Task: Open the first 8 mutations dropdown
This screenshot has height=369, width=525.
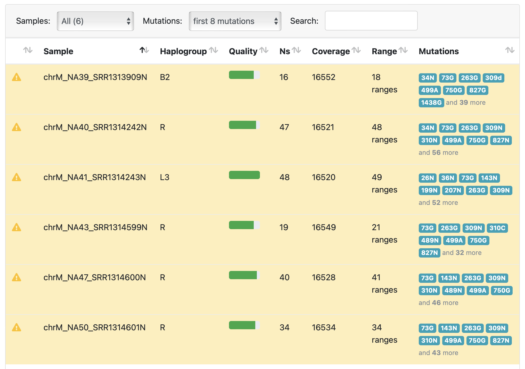Action: pyautogui.click(x=235, y=21)
